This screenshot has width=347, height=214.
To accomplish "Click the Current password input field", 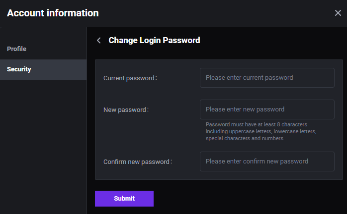I will tap(267, 78).
